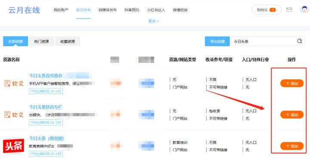Open the user avatar profile icon
The image size is (310, 160).
[304, 9]
